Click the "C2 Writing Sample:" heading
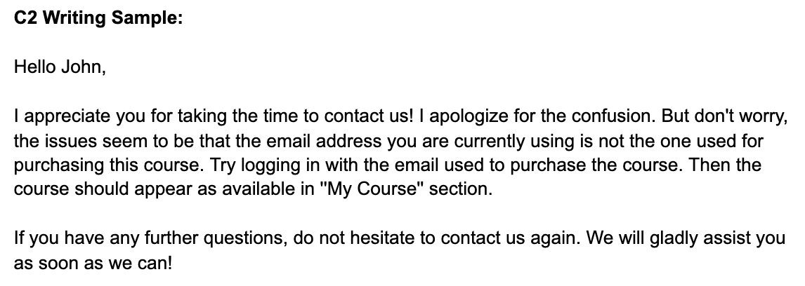The width and height of the screenshot is (805, 286). click(x=98, y=19)
